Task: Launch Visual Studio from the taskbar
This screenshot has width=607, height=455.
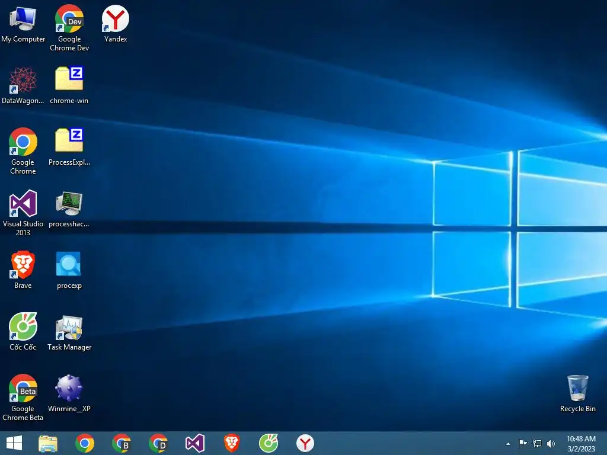Action: pos(194,443)
